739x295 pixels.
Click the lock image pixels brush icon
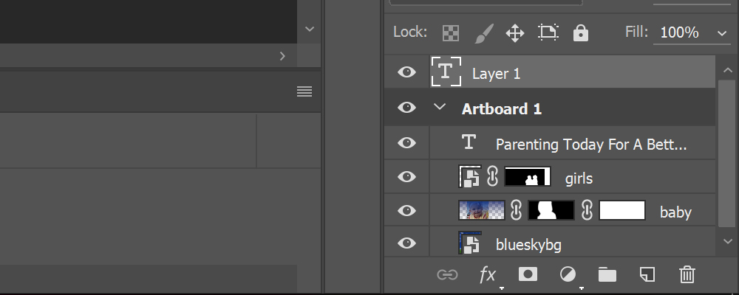coord(483,32)
